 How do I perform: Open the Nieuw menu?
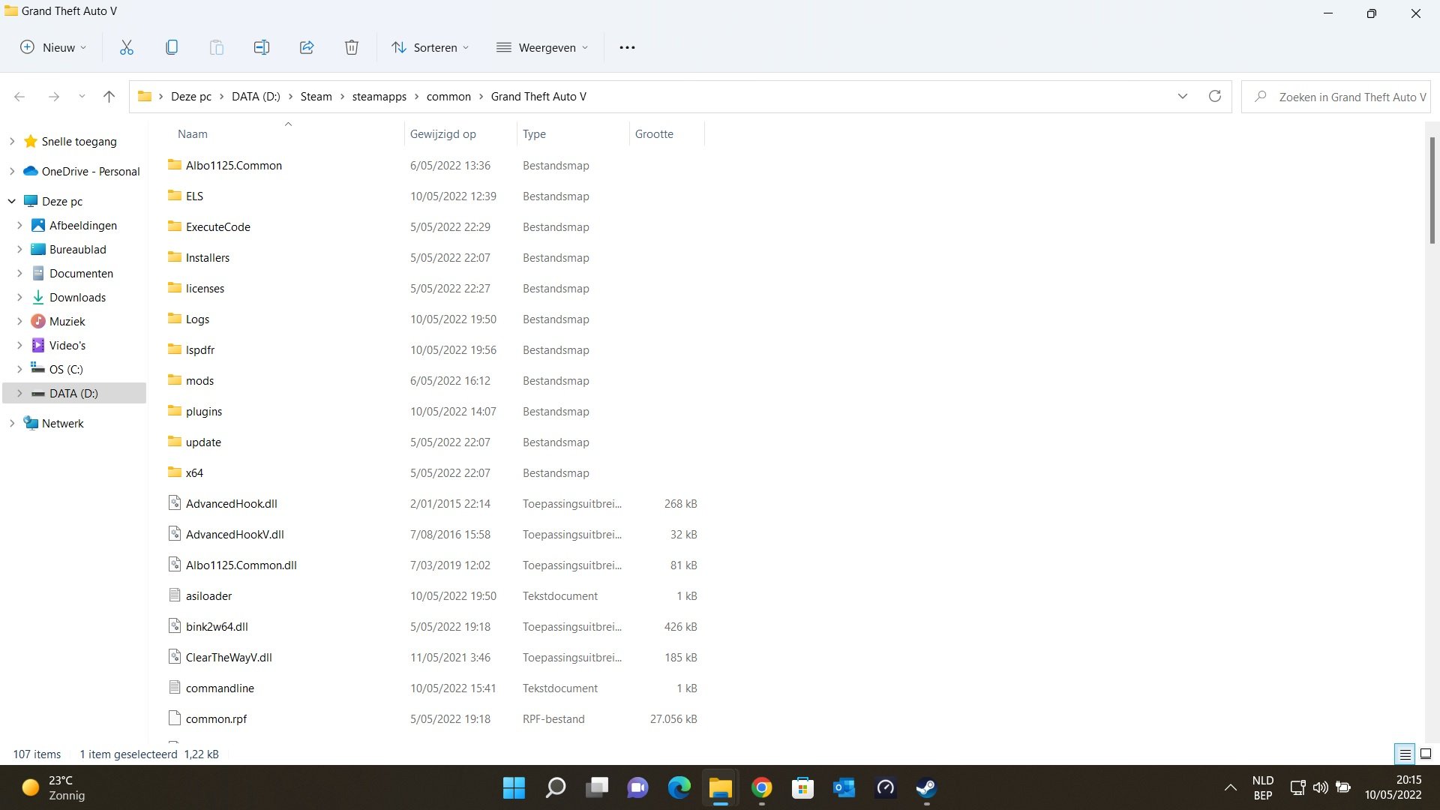coord(52,47)
